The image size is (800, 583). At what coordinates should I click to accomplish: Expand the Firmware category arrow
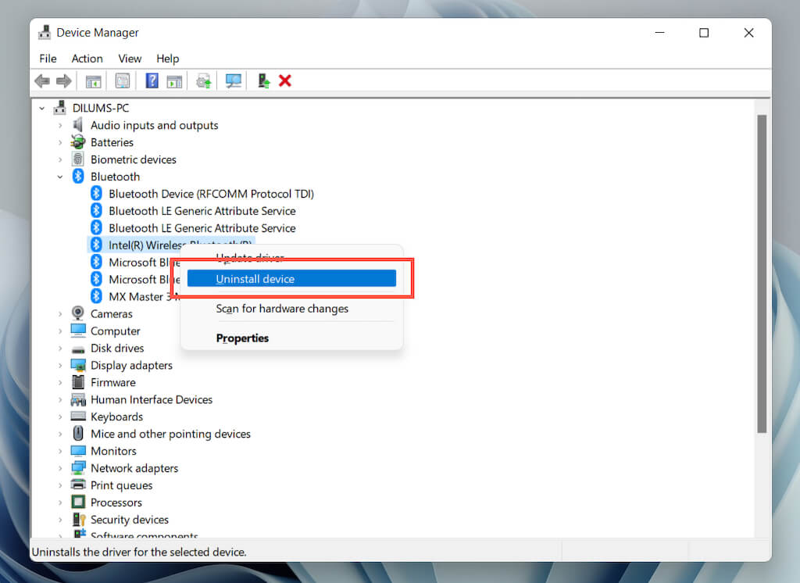point(60,382)
